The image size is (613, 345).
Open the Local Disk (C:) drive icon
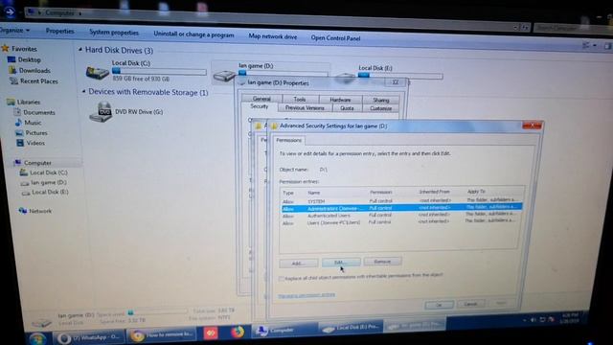(97, 73)
